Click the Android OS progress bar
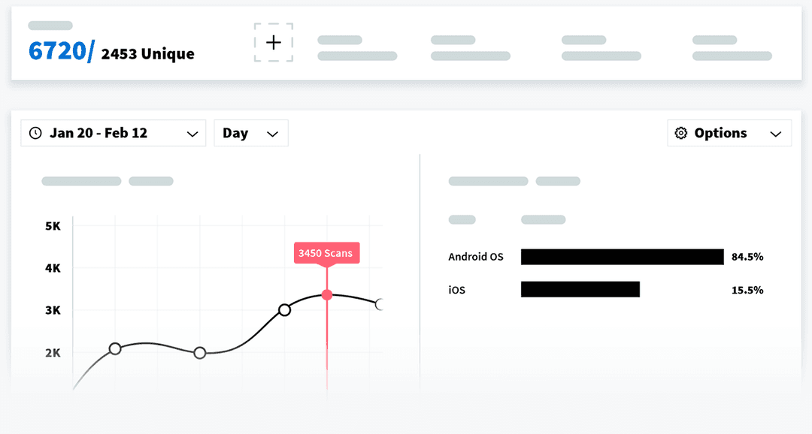 point(622,256)
